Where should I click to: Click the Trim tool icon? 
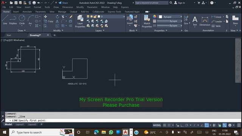(63, 17)
